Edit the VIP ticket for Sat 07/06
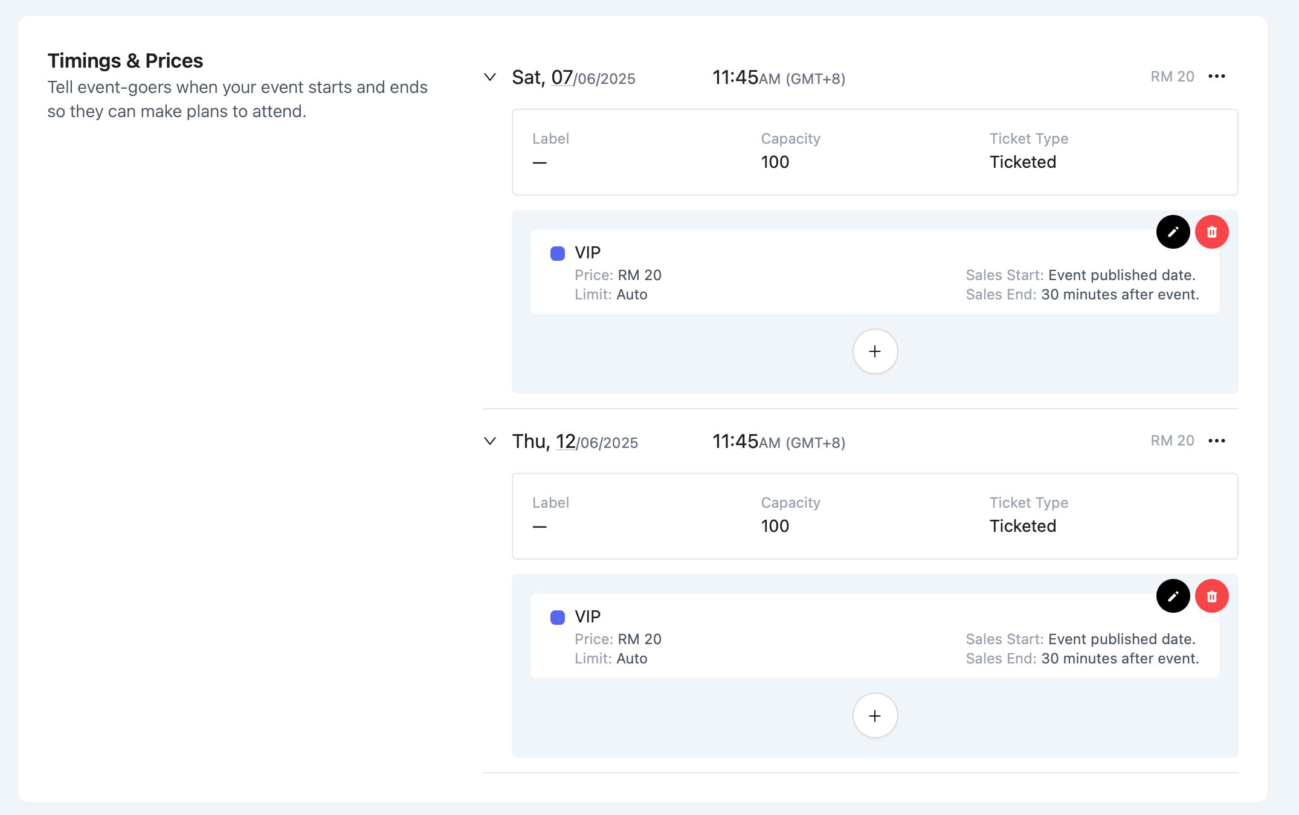This screenshot has height=815, width=1299. [x=1173, y=232]
